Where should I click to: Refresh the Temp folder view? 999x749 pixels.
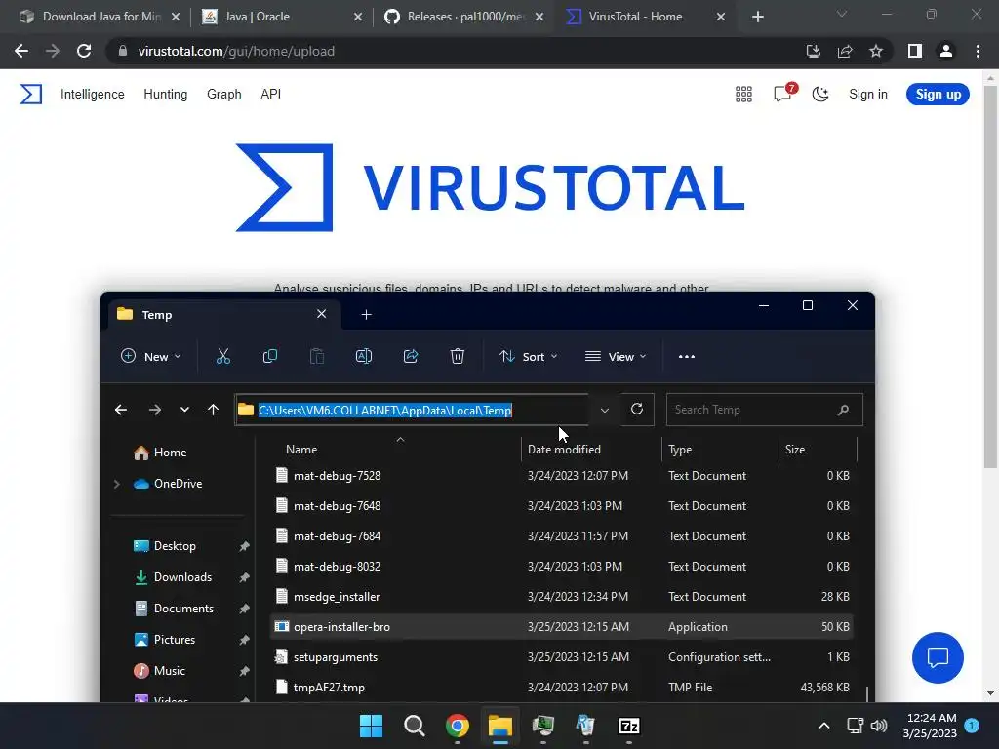click(x=636, y=409)
